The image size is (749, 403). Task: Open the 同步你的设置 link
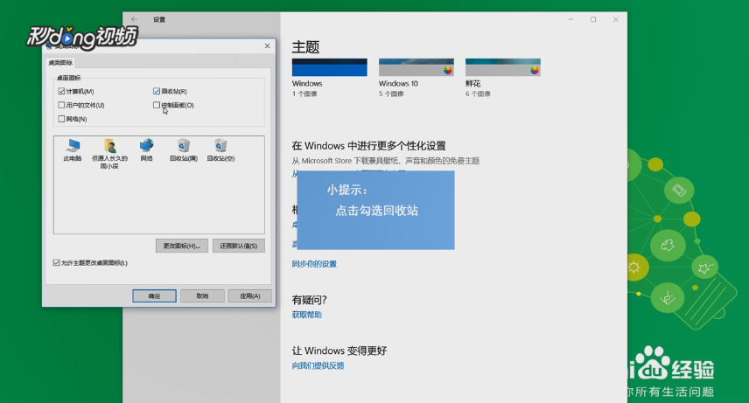[314, 264]
